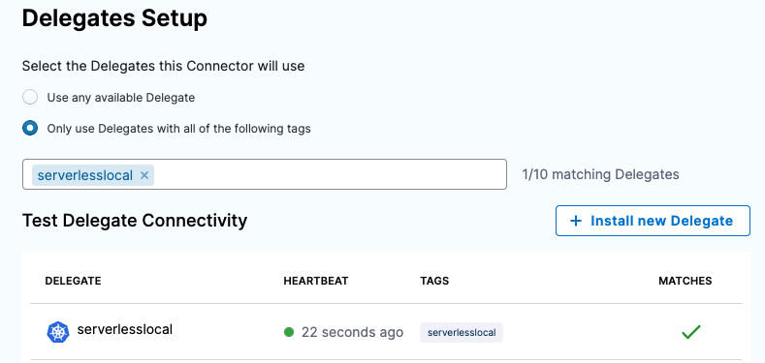The width and height of the screenshot is (765, 363).
Task: Click the 1/10 matching Delegates text
Action: [x=600, y=174]
